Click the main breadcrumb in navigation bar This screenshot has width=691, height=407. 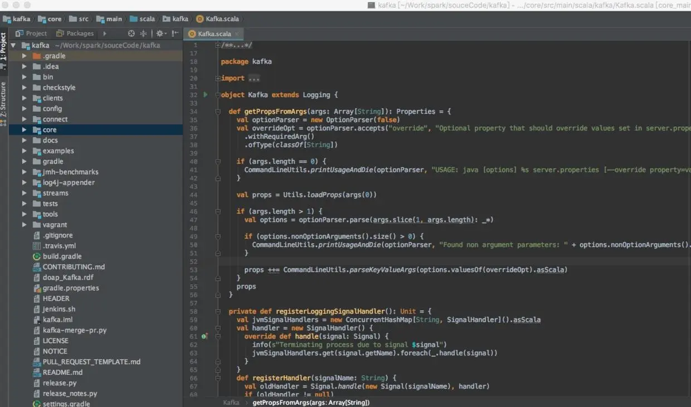109,18
